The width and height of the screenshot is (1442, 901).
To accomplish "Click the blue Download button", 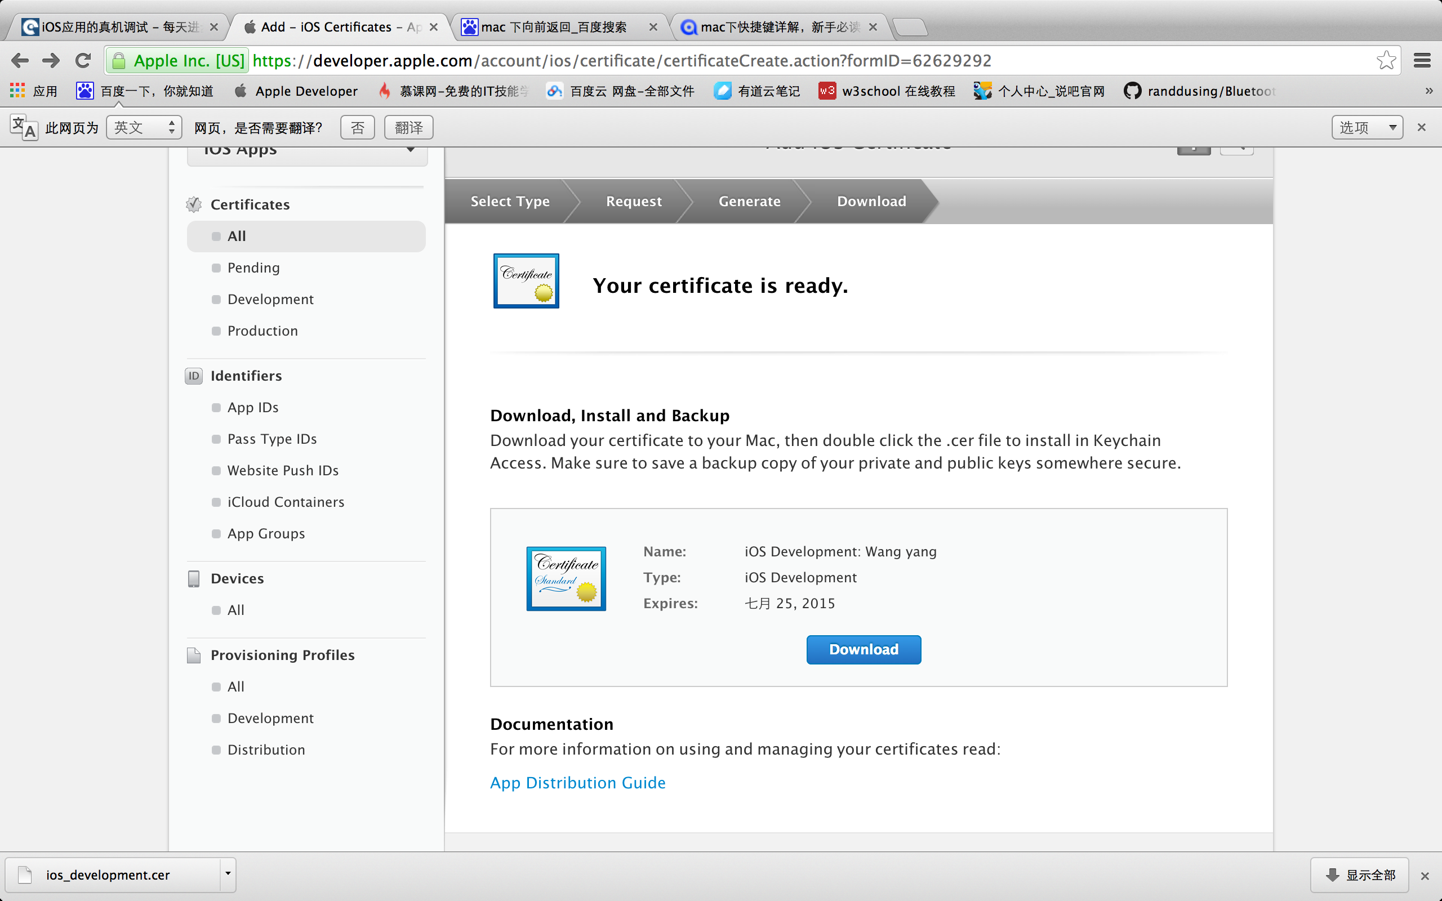I will tap(864, 649).
